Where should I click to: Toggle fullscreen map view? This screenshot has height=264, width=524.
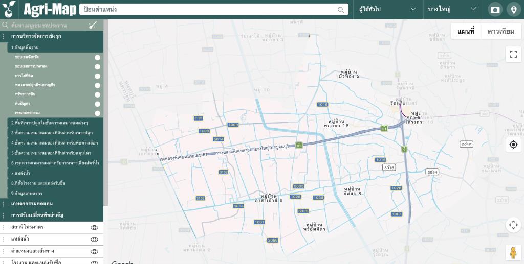513,54
